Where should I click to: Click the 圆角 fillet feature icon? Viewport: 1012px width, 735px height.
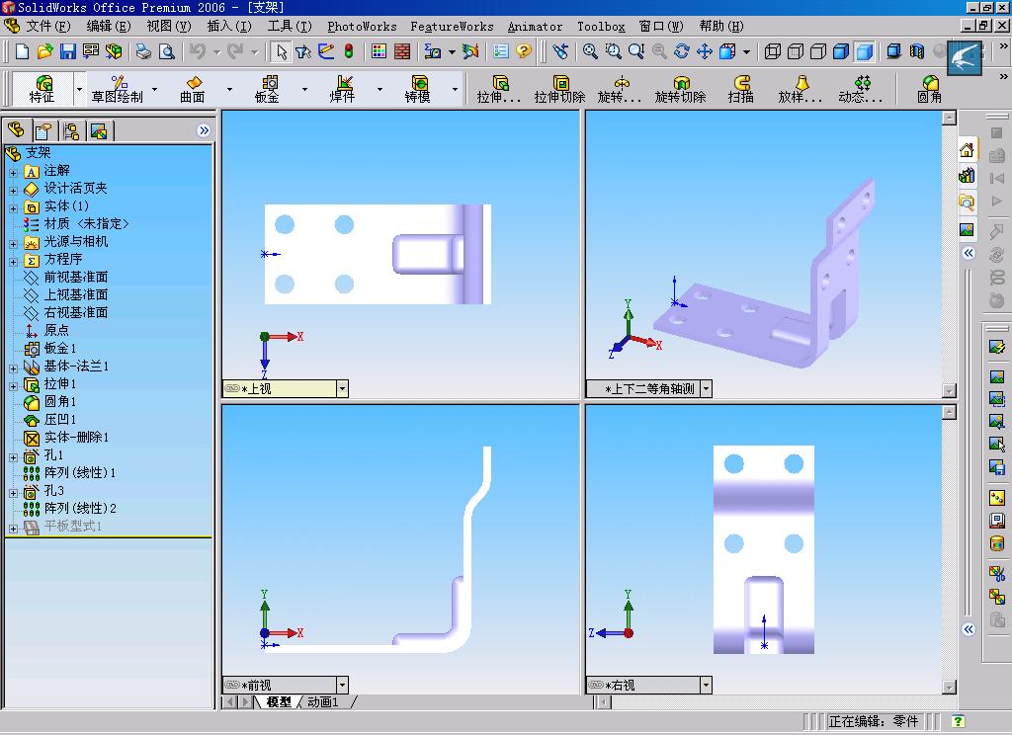(x=929, y=89)
